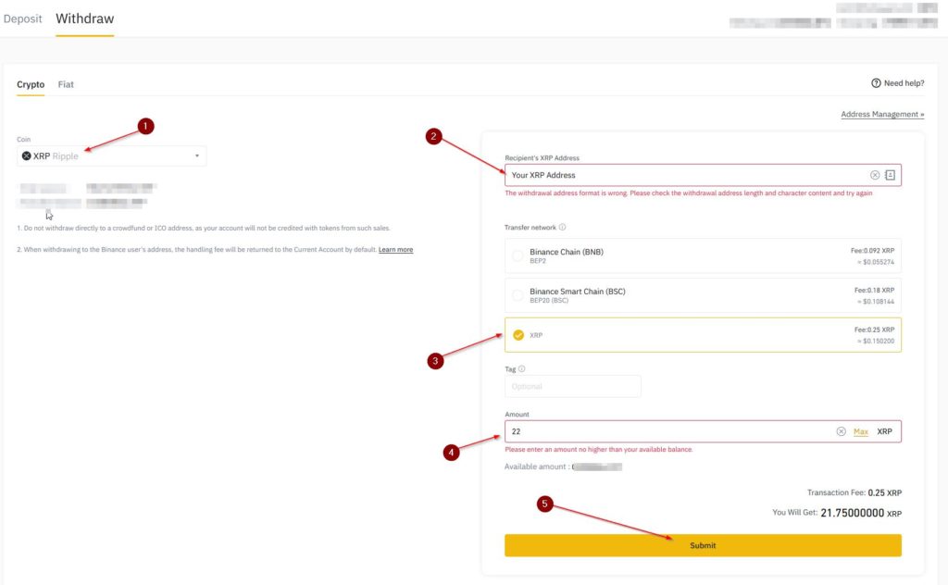Click the crowdfund ICO address warning note
This screenshot has width=948, height=585.
tap(203, 229)
